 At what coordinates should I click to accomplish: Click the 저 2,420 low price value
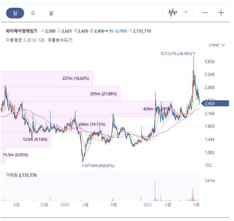81,31
